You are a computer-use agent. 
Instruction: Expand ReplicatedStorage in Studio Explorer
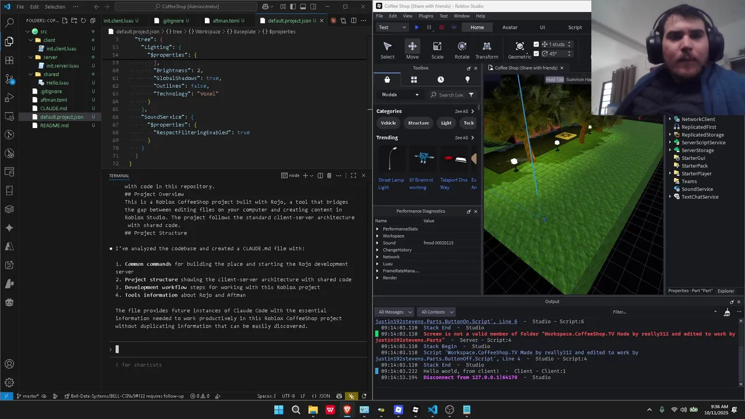click(670, 134)
